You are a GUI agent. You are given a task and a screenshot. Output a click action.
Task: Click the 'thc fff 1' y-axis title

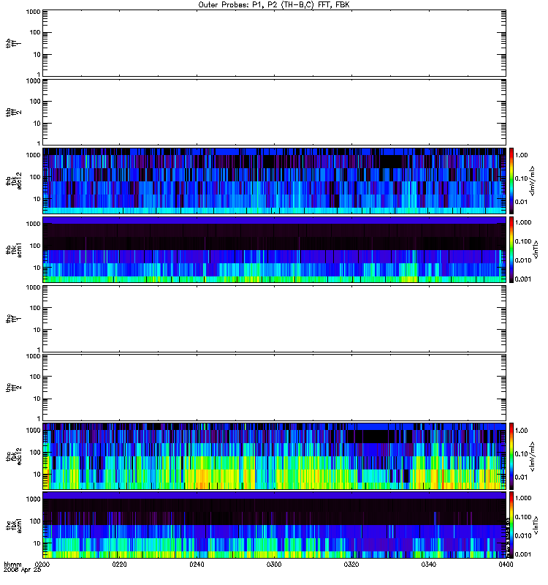(13, 319)
